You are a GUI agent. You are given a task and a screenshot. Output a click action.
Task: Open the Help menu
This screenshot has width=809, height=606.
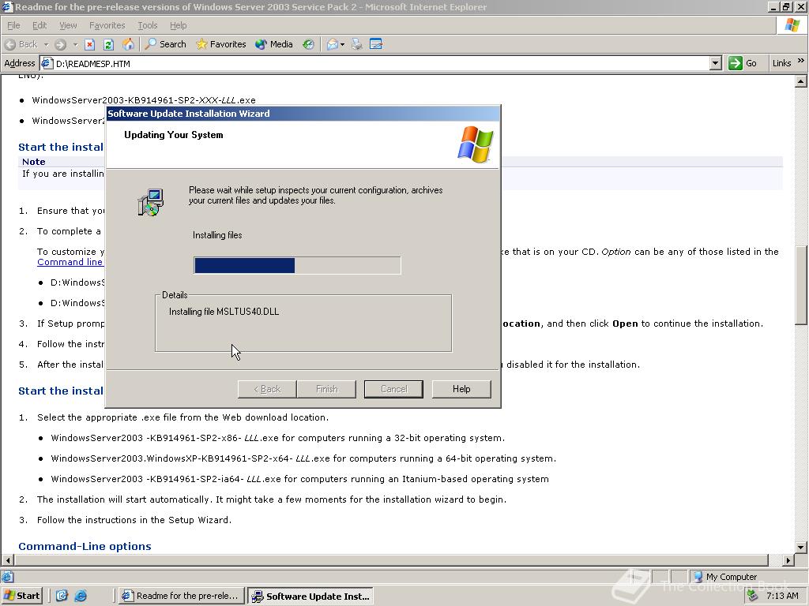(x=178, y=25)
